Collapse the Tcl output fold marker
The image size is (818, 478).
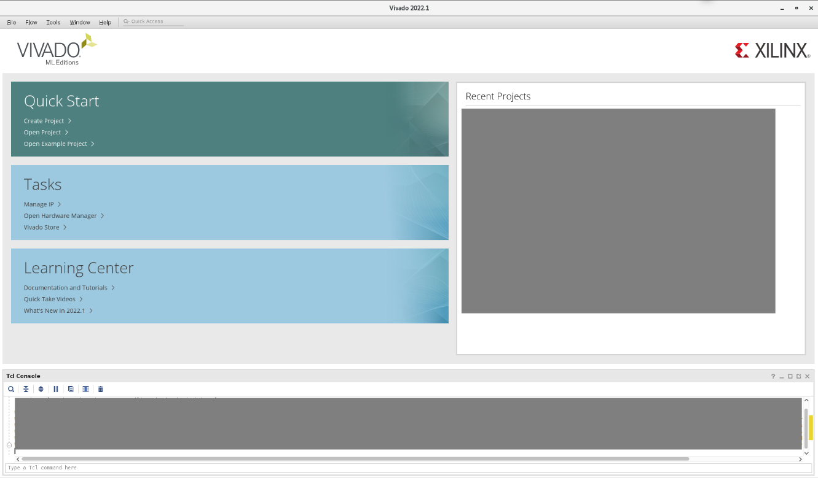pyautogui.click(x=9, y=445)
